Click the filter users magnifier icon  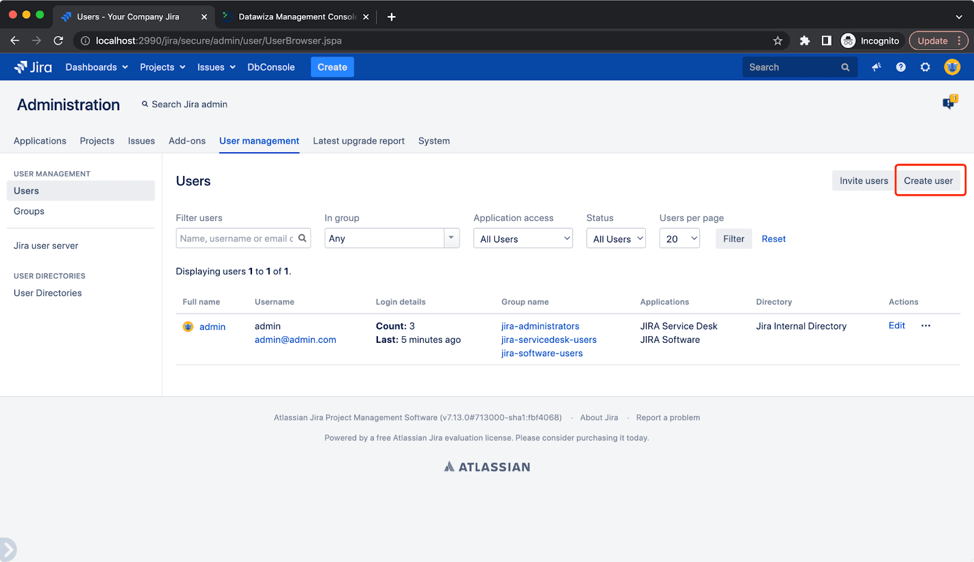pos(302,238)
